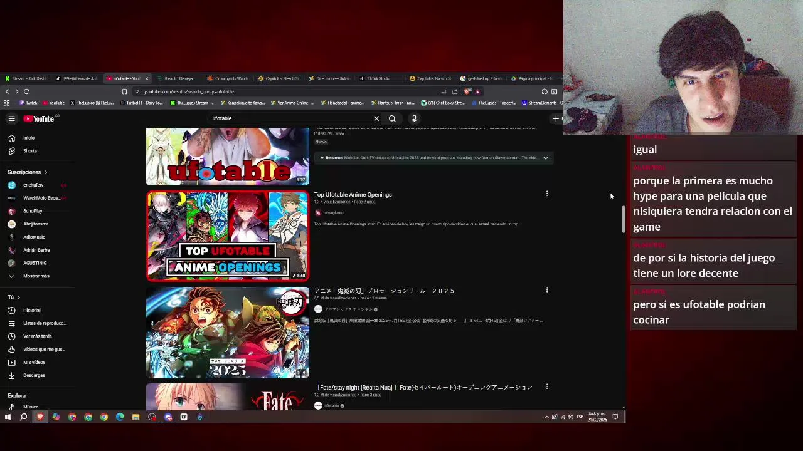This screenshot has height=451, width=803.
Task: Open more options for Top Ufotable Anime Openings
Action: [x=546, y=194]
